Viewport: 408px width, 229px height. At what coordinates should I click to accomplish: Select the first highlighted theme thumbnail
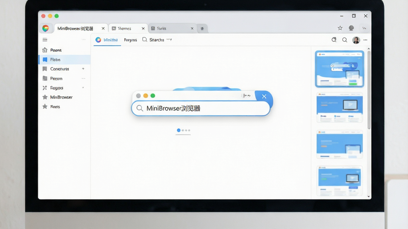[x=339, y=69]
